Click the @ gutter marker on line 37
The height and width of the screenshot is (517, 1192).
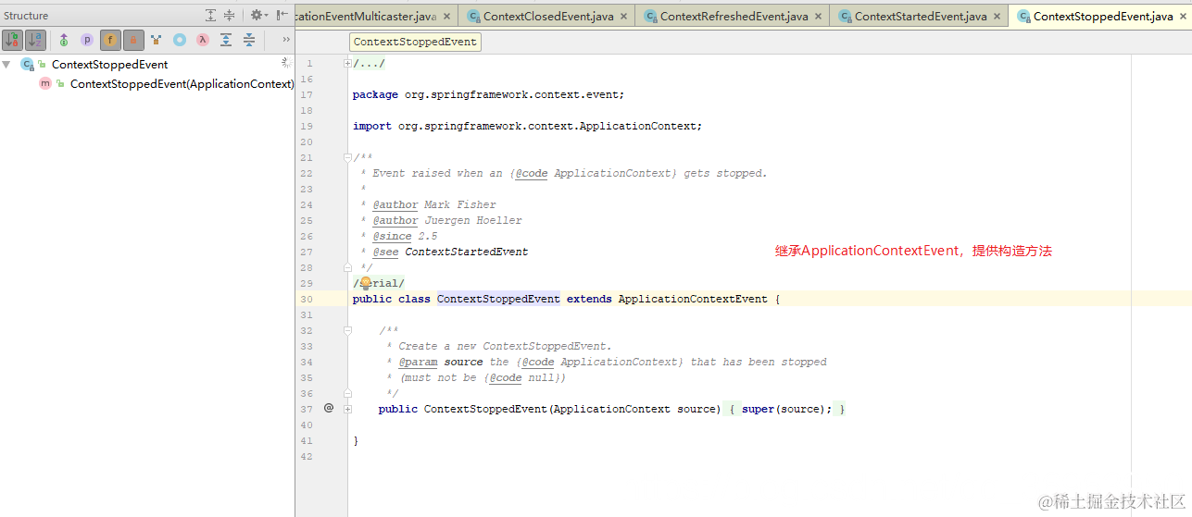point(329,408)
